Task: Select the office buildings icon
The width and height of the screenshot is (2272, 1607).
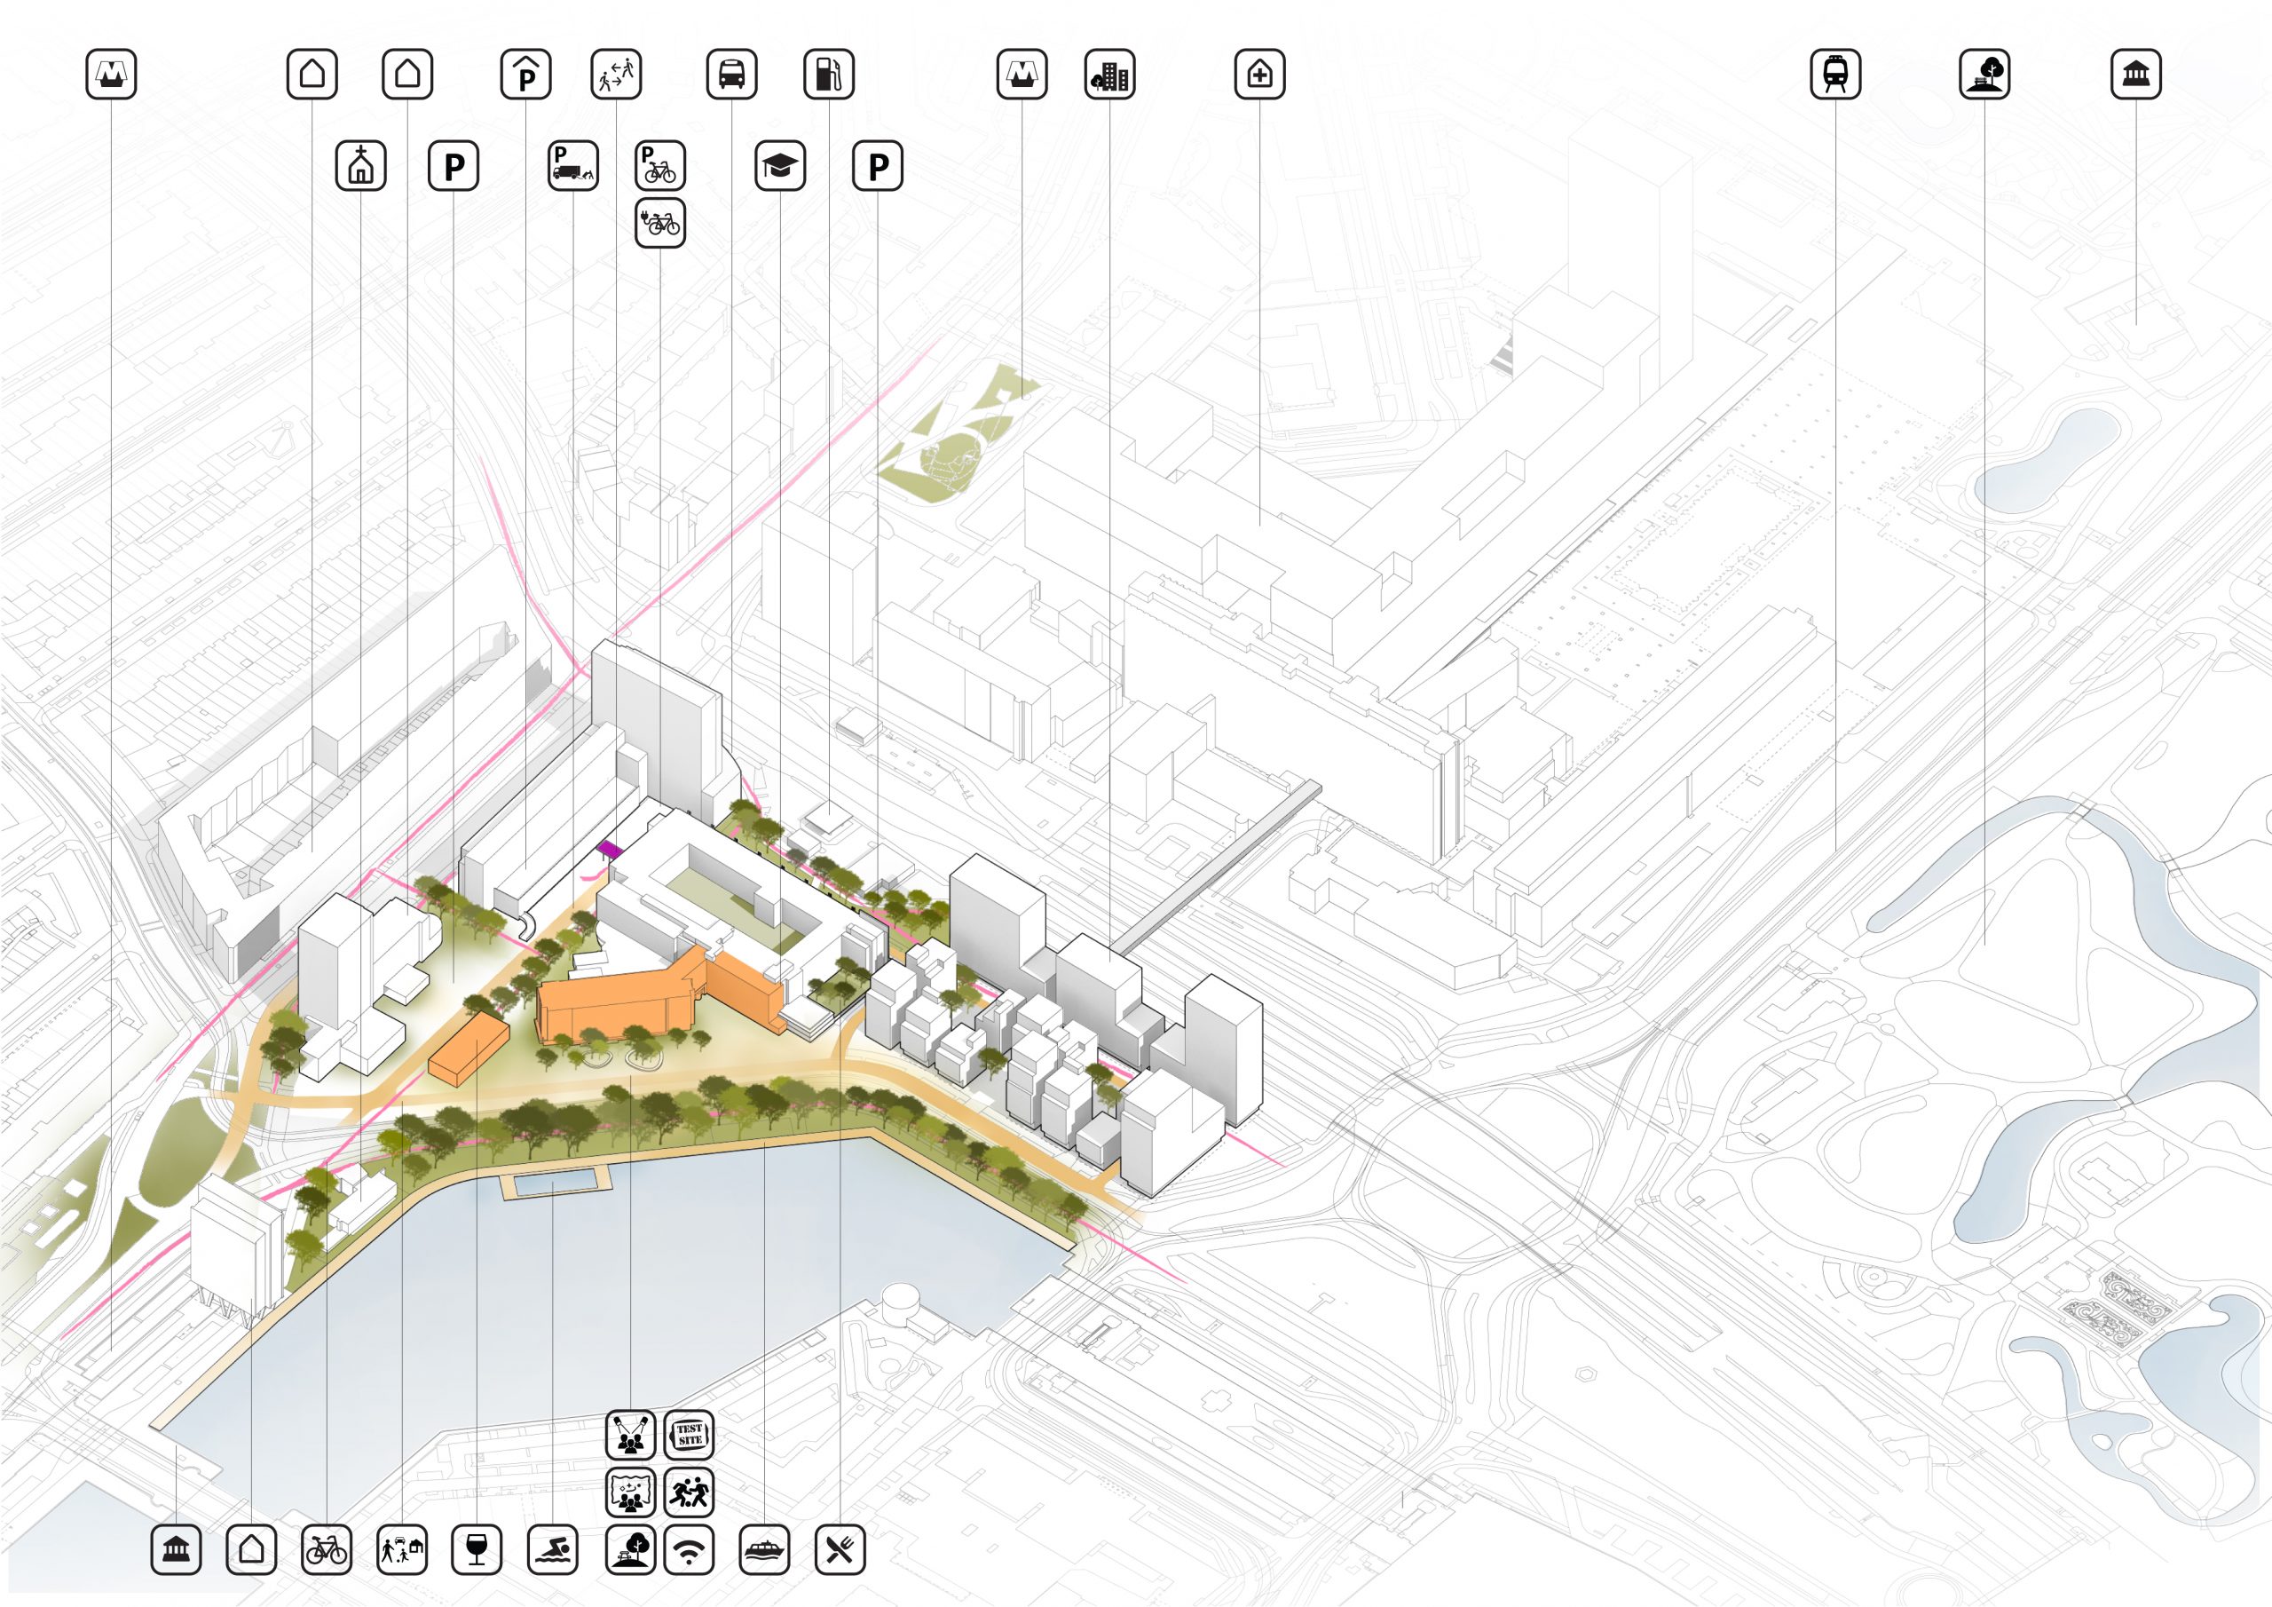Action: [1110, 75]
